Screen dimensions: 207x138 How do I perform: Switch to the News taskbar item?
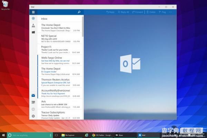tap(125, 135)
